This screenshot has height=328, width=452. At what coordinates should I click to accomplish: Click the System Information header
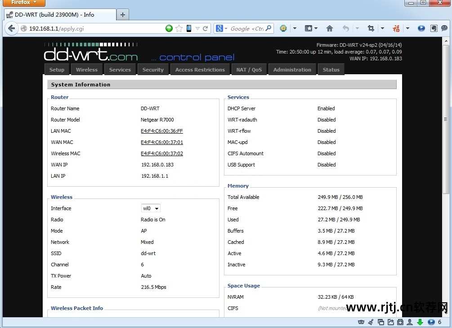click(222, 85)
